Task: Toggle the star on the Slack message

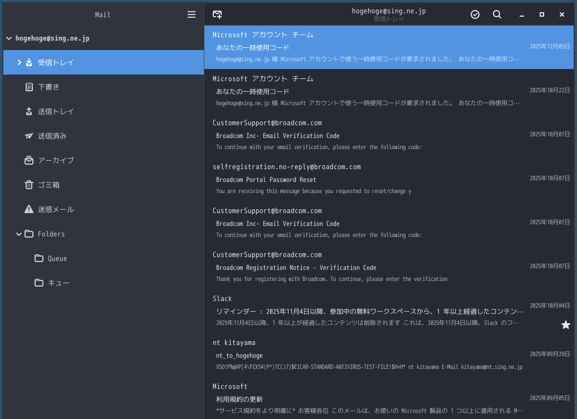Action: click(566, 325)
